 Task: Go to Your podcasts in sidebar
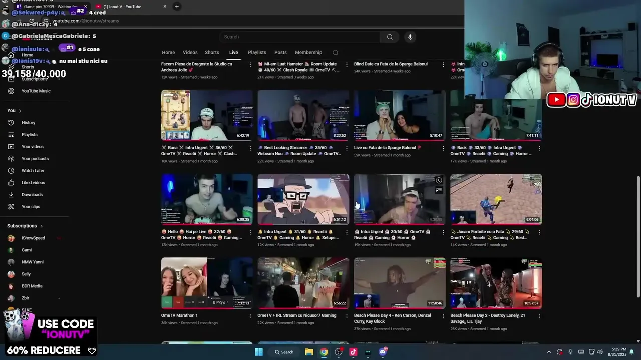click(x=35, y=159)
